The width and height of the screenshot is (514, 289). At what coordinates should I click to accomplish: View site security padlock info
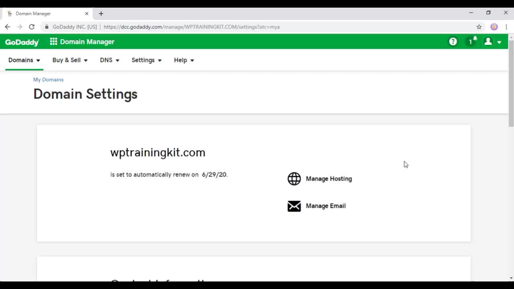[47, 27]
